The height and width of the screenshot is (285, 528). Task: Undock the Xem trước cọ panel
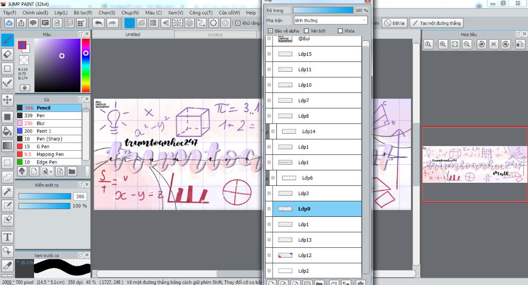[81, 255]
